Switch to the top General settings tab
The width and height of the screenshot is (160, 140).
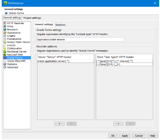[12, 18]
